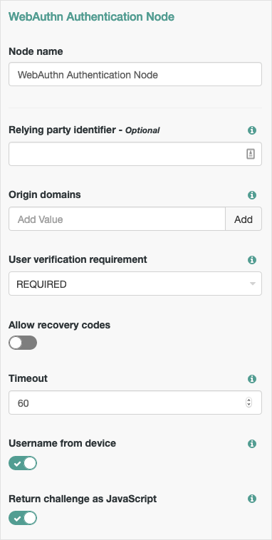
Task: Click WebAuthn Authentication Node panel title
Action: point(91,16)
